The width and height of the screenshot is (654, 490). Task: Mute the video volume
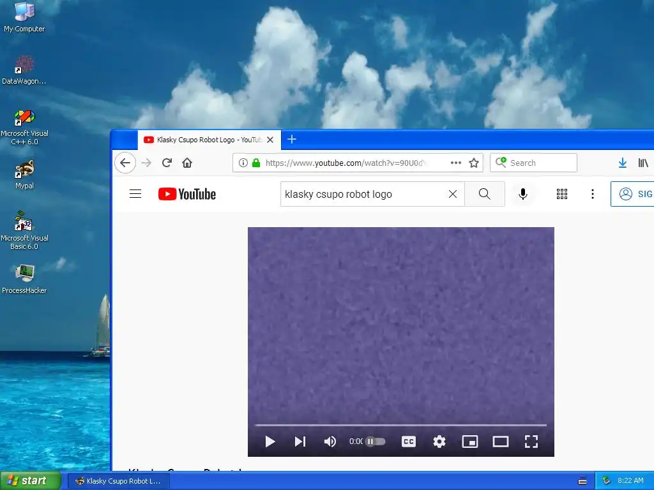330,442
